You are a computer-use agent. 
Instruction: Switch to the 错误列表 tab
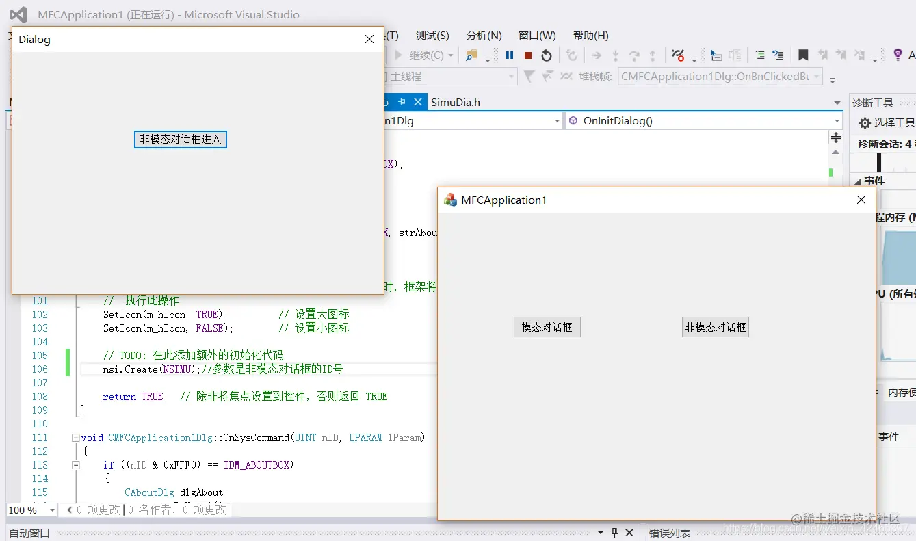pos(669,533)
